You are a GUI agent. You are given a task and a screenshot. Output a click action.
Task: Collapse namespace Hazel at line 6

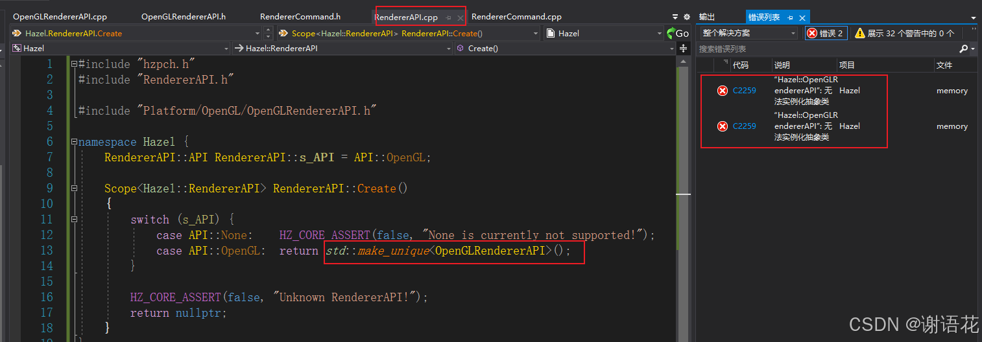74,142
